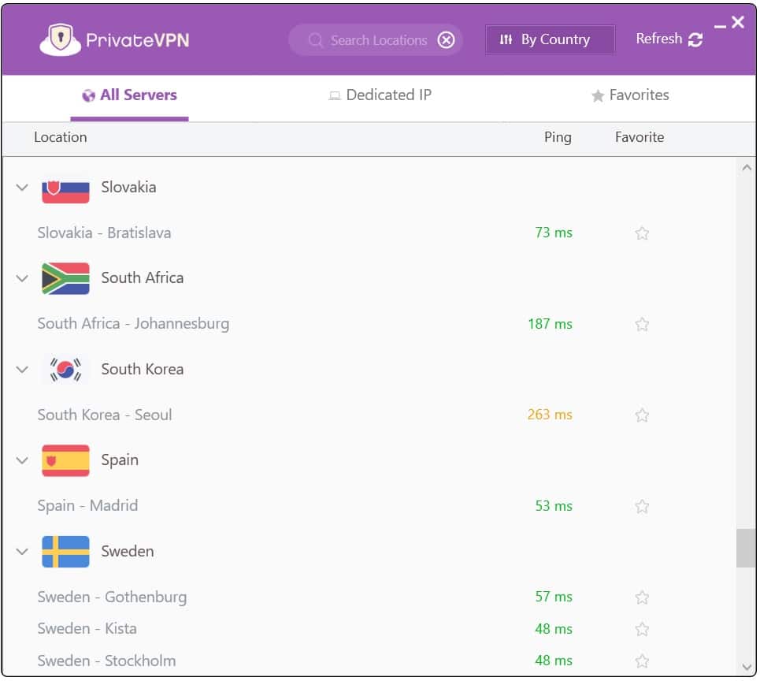Click the vertical scrollbar thumb

point(746,548)
